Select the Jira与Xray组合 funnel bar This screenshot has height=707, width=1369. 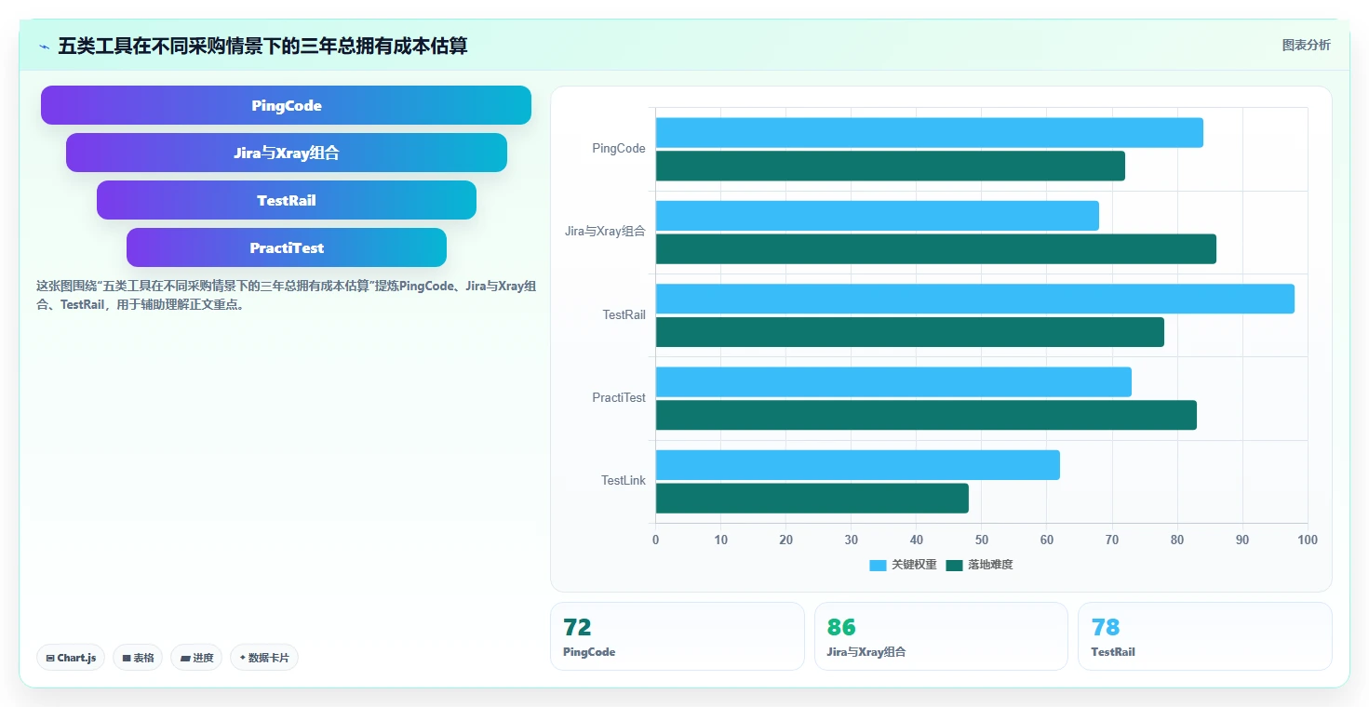(287, 153)
